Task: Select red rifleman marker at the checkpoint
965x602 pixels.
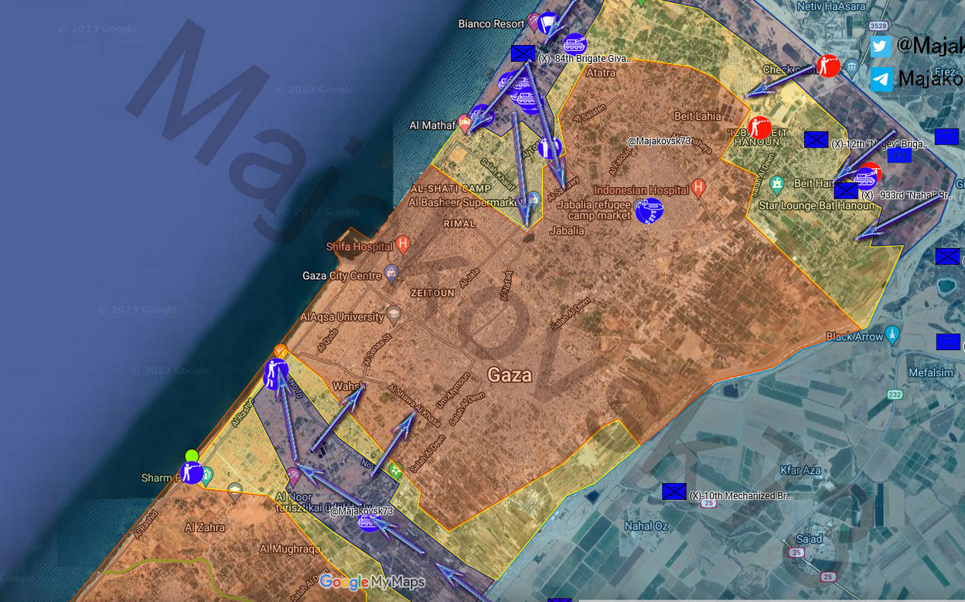Action: [828, 66]
